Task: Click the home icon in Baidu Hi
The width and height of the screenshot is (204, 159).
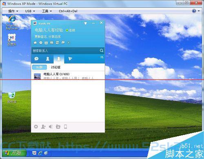Action: (x=35, y=43)
